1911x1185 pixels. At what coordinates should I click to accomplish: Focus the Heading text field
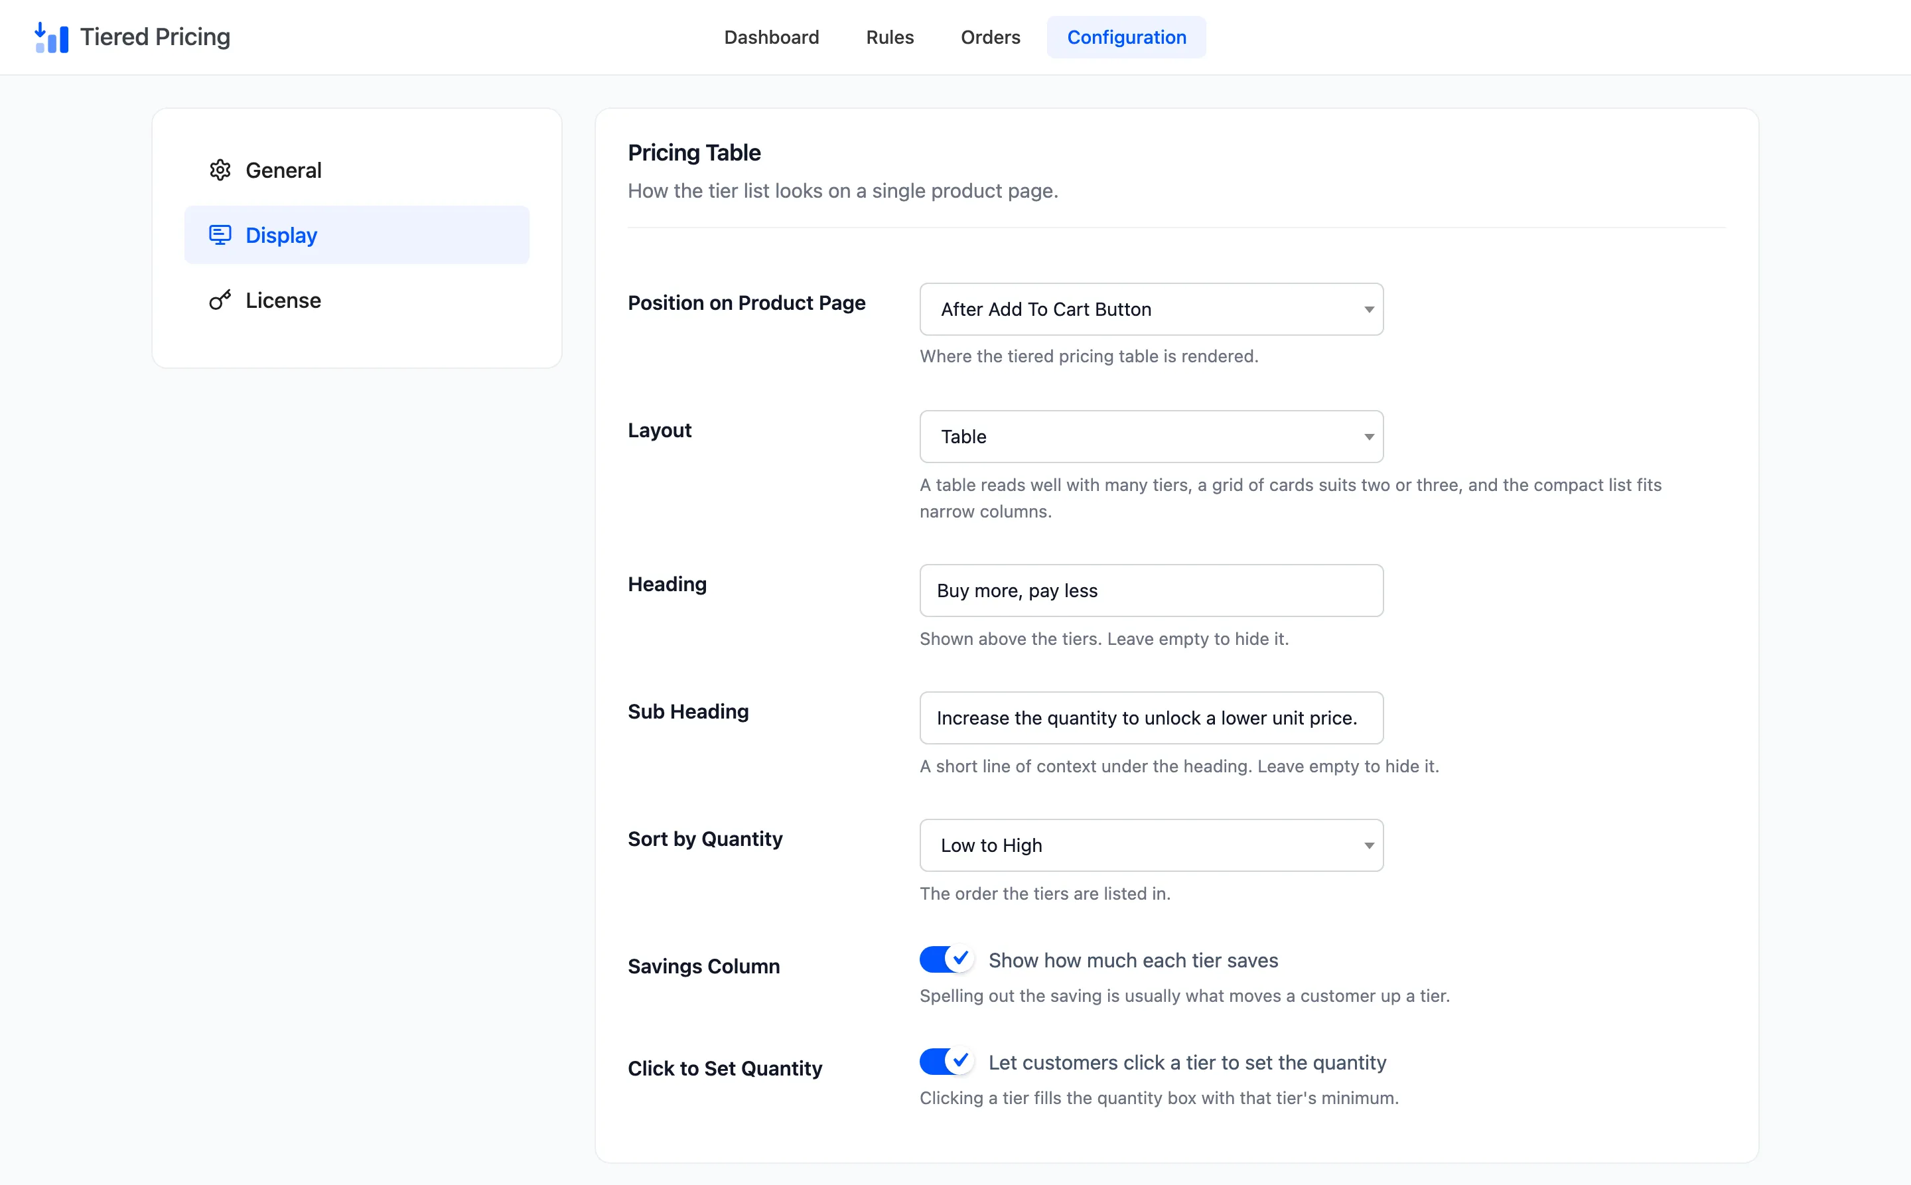[1151, 591]
